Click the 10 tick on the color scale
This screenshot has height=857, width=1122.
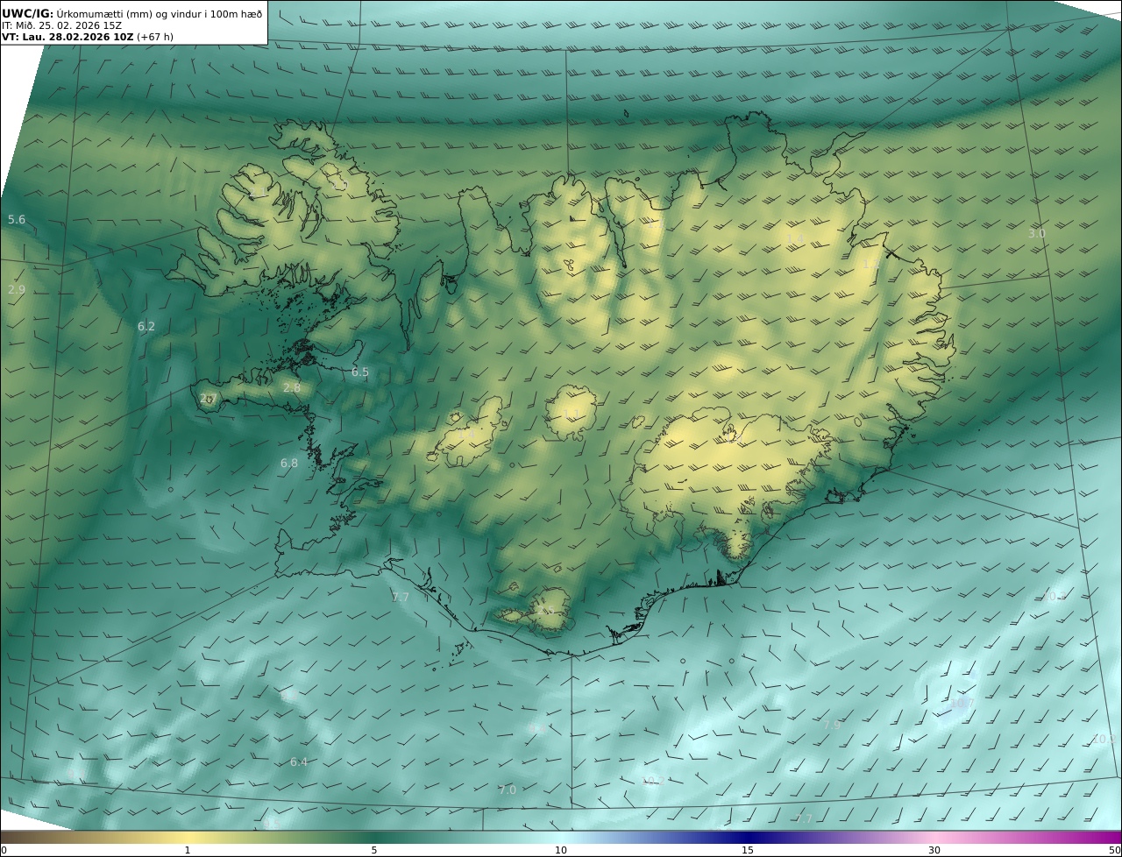(x=561, y=850)
